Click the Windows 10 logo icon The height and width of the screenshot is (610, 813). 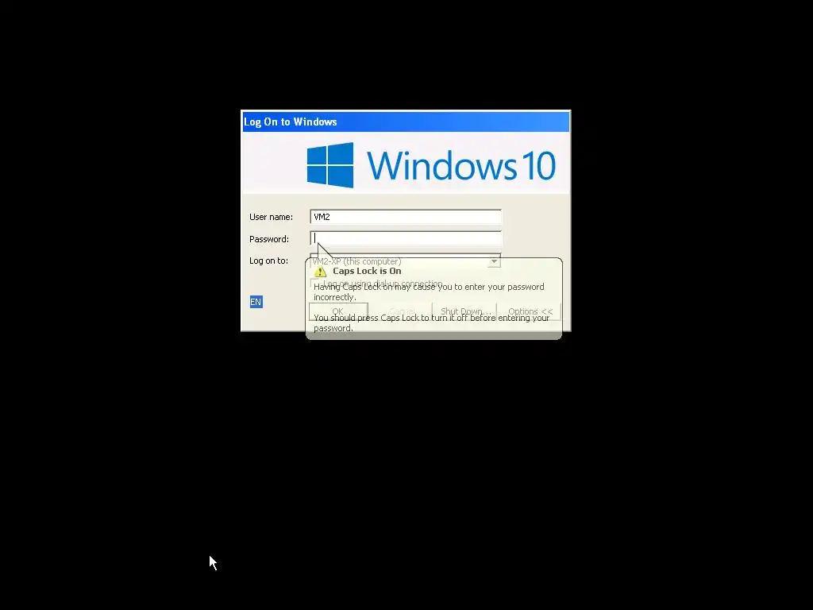(330, 165)
